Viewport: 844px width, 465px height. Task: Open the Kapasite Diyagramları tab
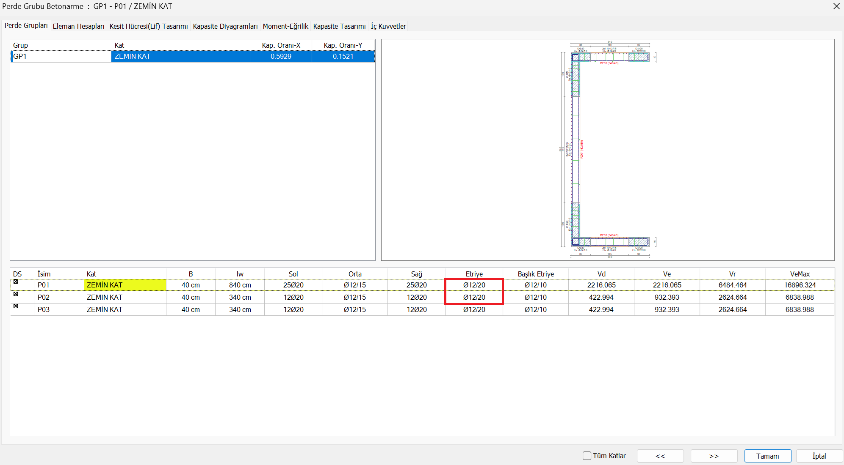(225, 26)
